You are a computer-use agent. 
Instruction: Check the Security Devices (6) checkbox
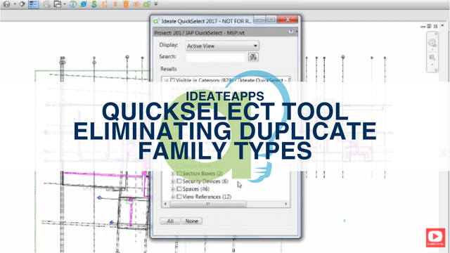(179, 181)
